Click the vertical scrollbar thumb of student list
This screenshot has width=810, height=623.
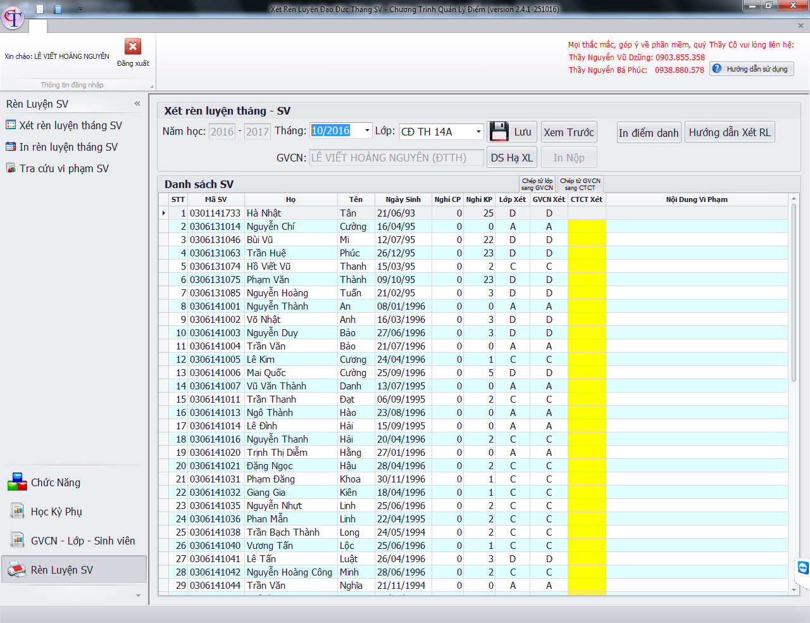tap(794, 293)
